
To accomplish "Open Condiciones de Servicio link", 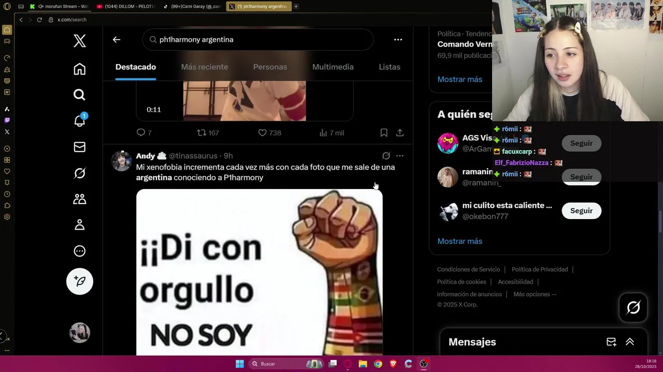I will (468, 269).
